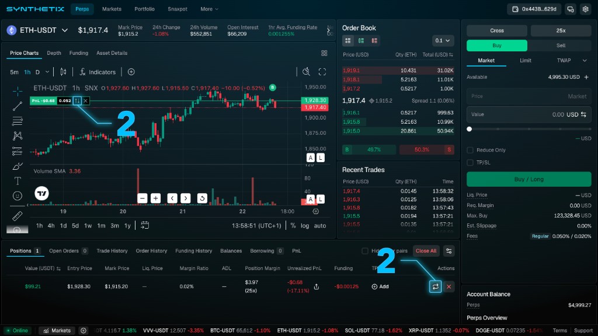Image resolution: width=598 pixels, height=336 pixels.
Task: Expand more order types chevron
Action: coord(584,61)
